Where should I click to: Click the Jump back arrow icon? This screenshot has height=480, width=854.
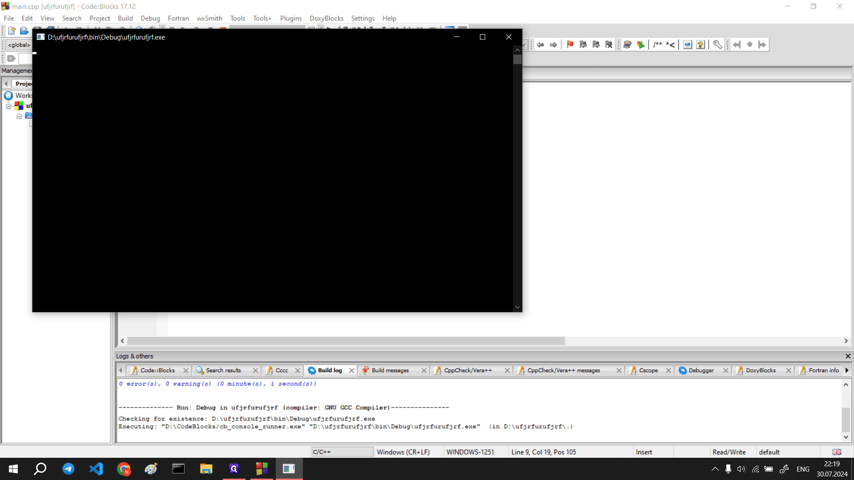click(540, 44)
